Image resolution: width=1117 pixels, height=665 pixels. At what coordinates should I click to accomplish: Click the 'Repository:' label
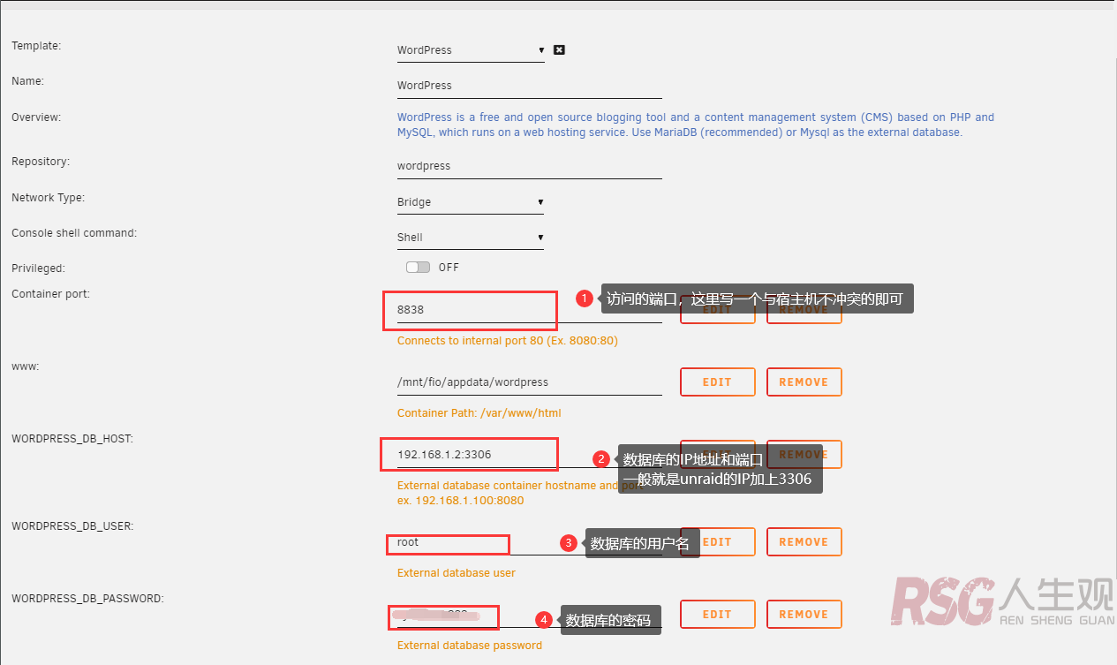[41, 162]
